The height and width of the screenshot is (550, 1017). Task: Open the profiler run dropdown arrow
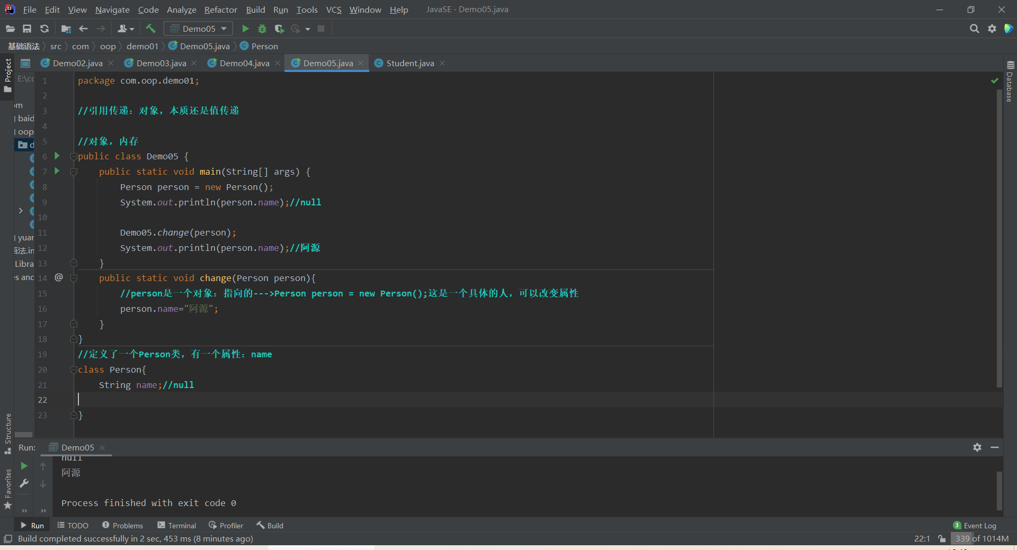(x=308, y=29)
